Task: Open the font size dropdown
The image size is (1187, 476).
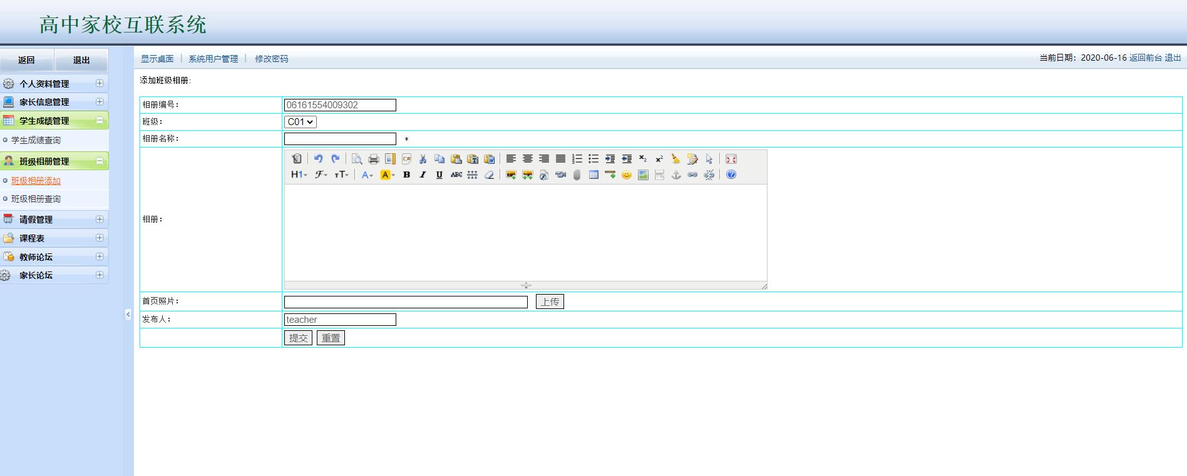Action: coord(341,175)
